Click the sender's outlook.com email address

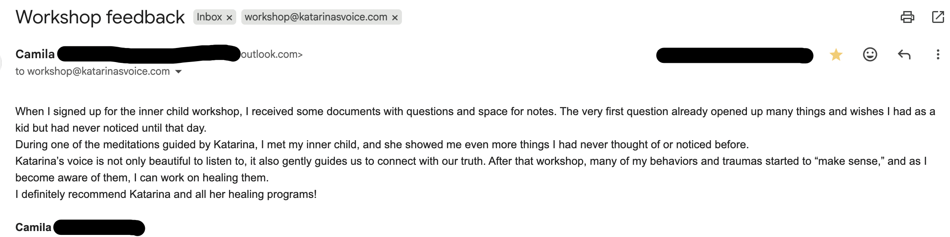click(271, 54)
